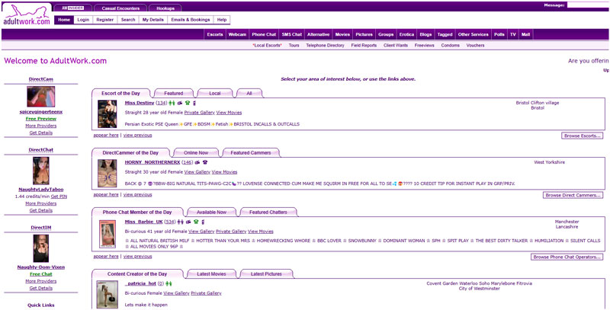Switch to the All tab
610x310 pixels.
pyautogui.click(x=249, y=93)
